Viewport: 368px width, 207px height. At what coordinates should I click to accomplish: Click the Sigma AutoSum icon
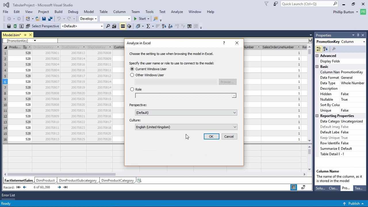[148, 26]
